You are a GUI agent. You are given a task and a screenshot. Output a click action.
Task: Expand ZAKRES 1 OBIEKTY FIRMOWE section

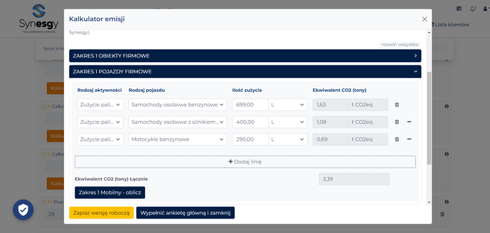pyautogui.click(x=245, y=56)
